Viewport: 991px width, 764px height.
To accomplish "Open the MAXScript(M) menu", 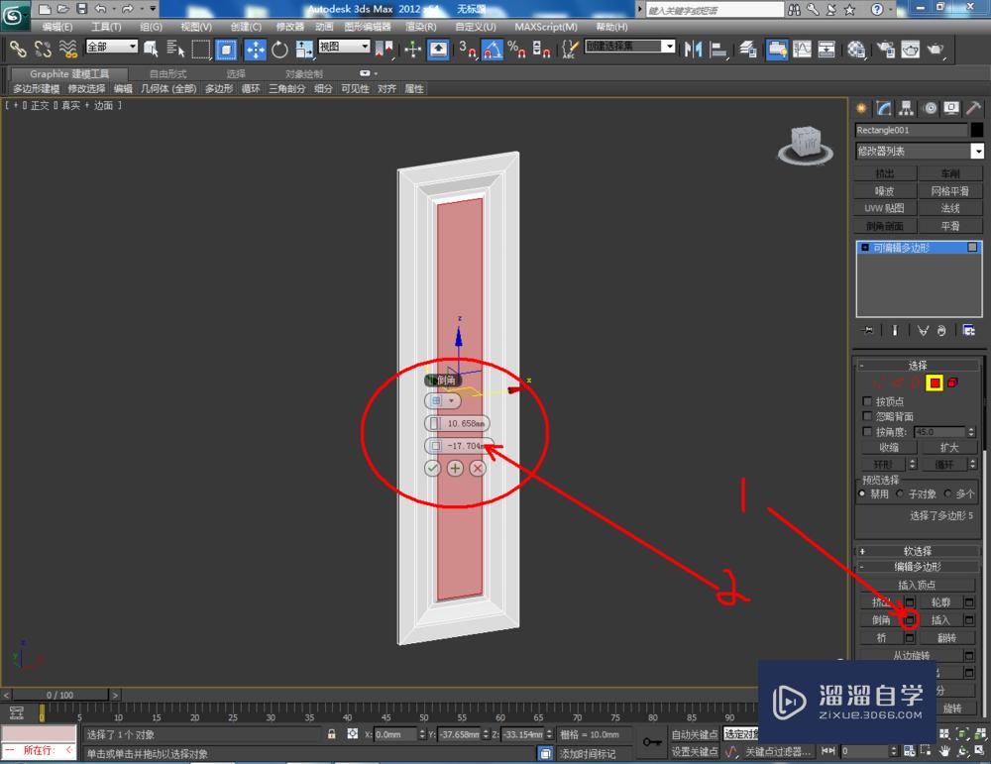I will click(546, 27).
